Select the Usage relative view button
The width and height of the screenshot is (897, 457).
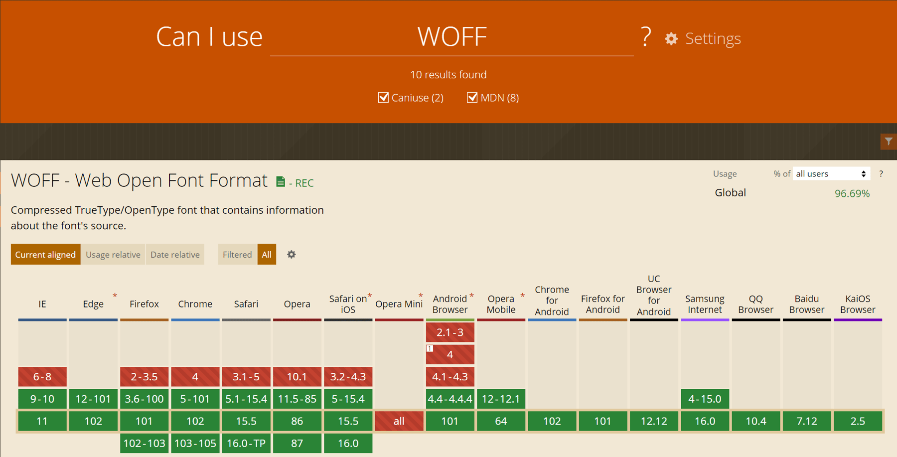coord(113,254)
